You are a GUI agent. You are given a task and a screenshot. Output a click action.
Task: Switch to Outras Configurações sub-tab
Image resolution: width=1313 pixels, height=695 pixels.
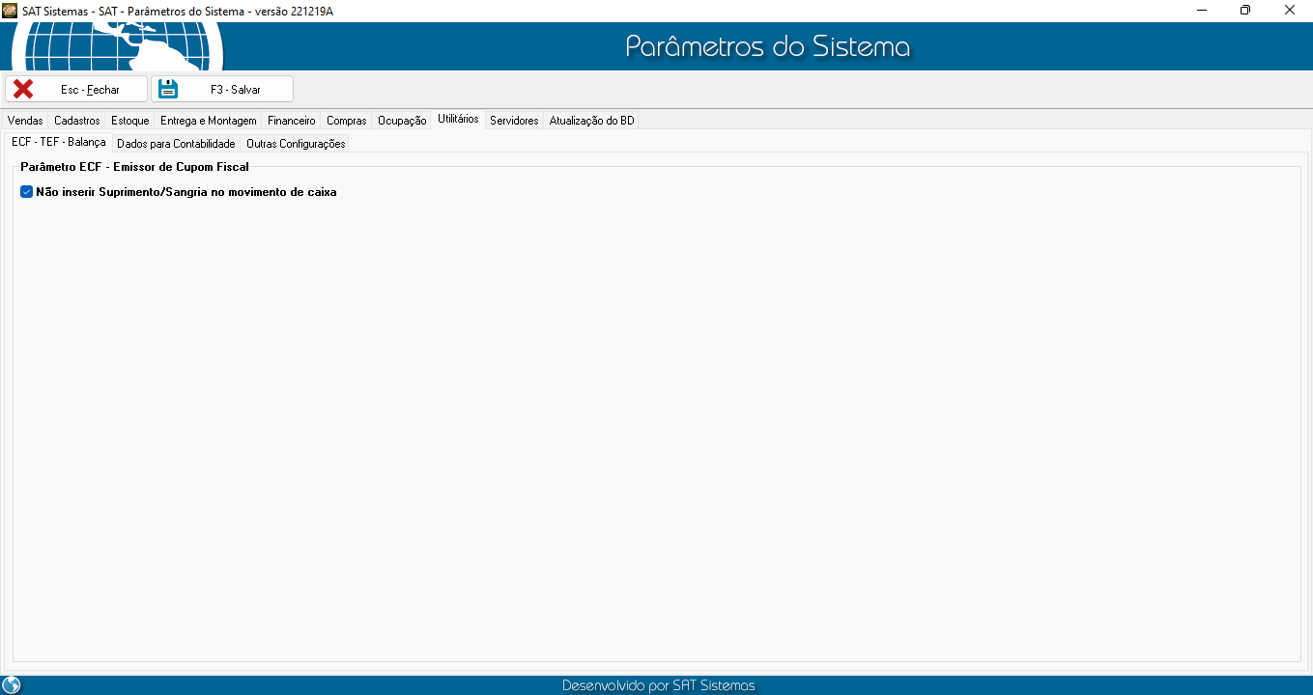coord(296,144)
